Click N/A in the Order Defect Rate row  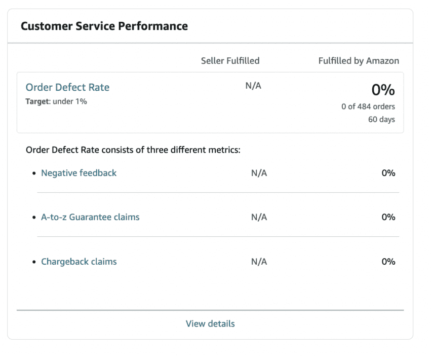[253, 85]
